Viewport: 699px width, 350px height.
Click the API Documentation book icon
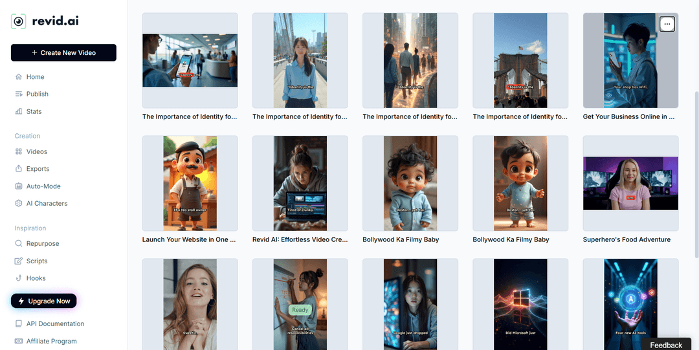point(19,323)
